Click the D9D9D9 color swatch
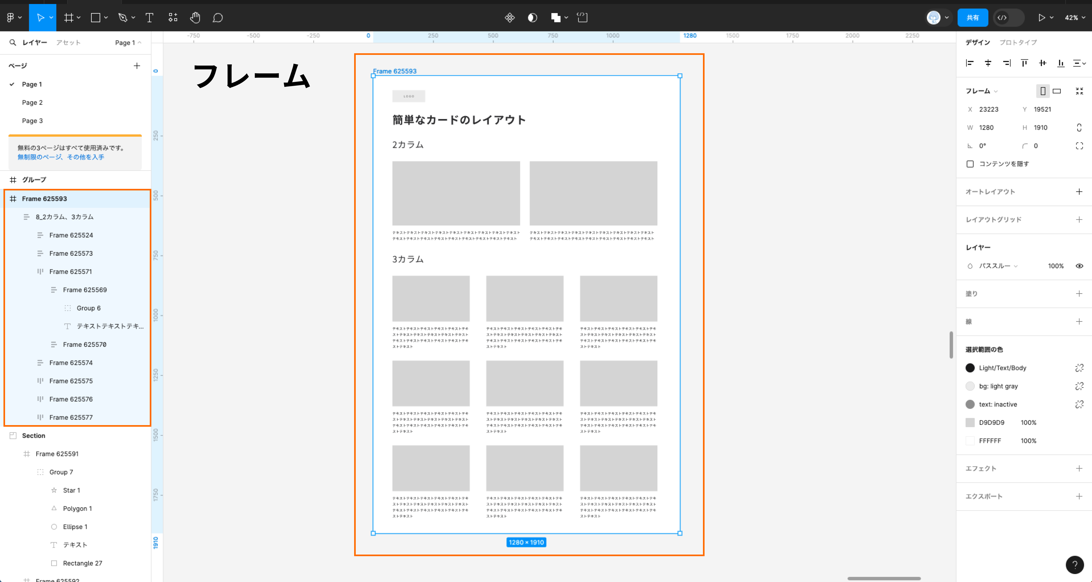 (970, 423)
